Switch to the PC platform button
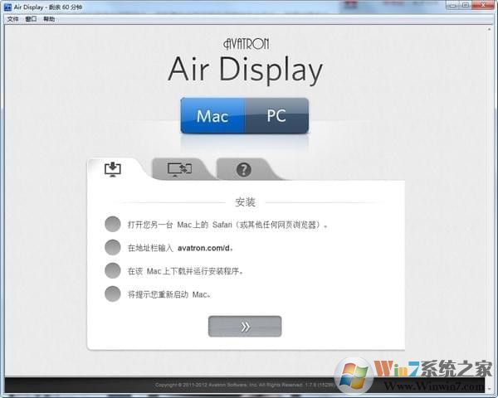The image size is (498, 398). tap(276, 115)
